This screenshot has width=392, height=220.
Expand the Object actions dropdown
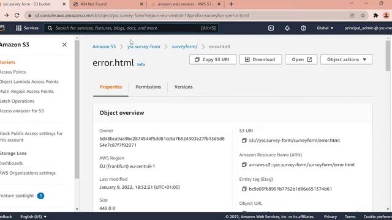346,60
